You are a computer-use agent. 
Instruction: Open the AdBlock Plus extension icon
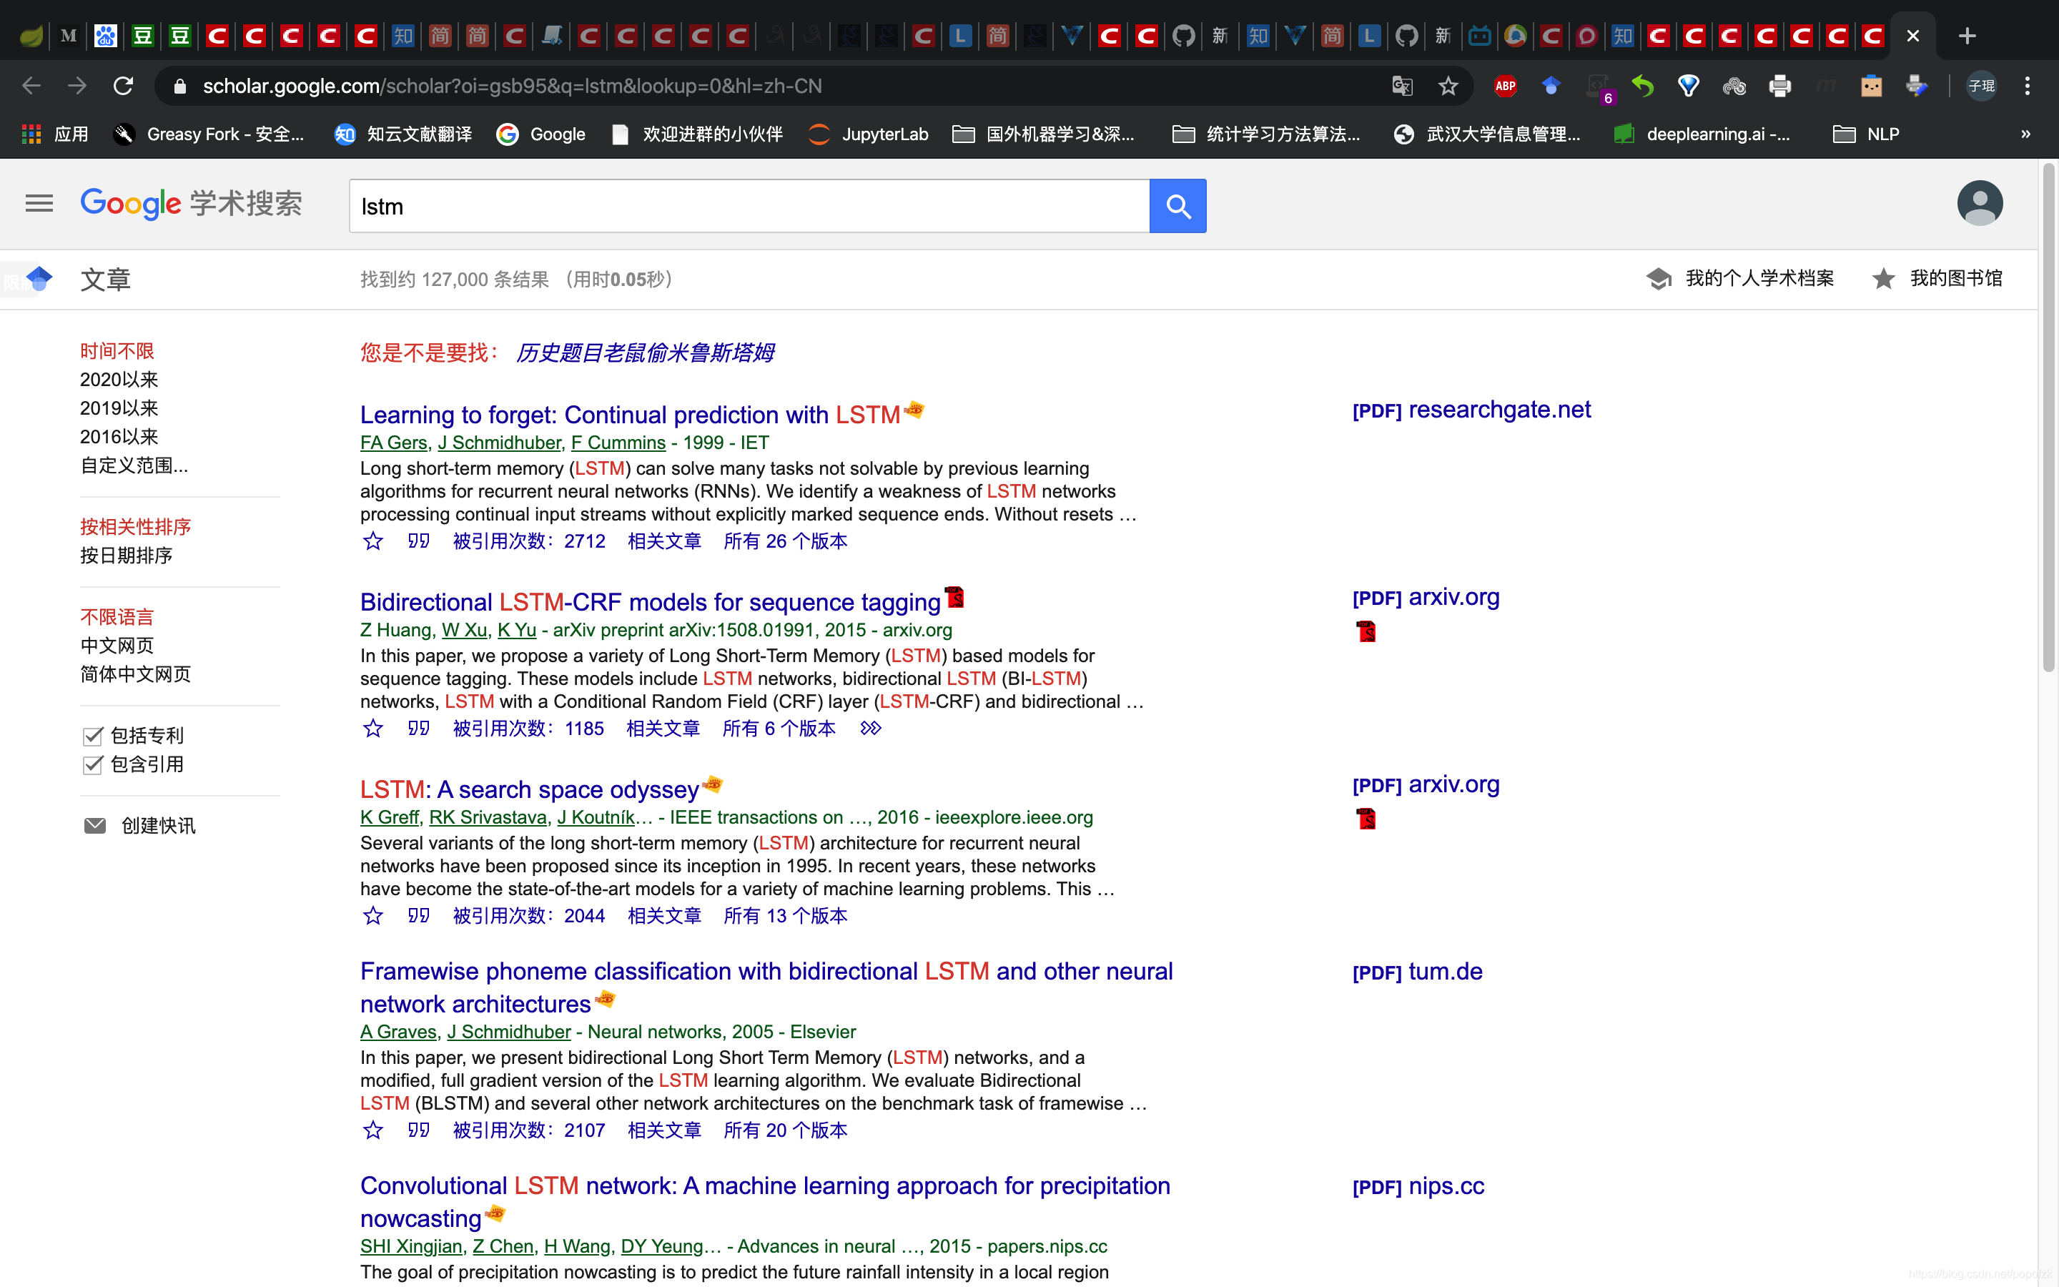1505,86
